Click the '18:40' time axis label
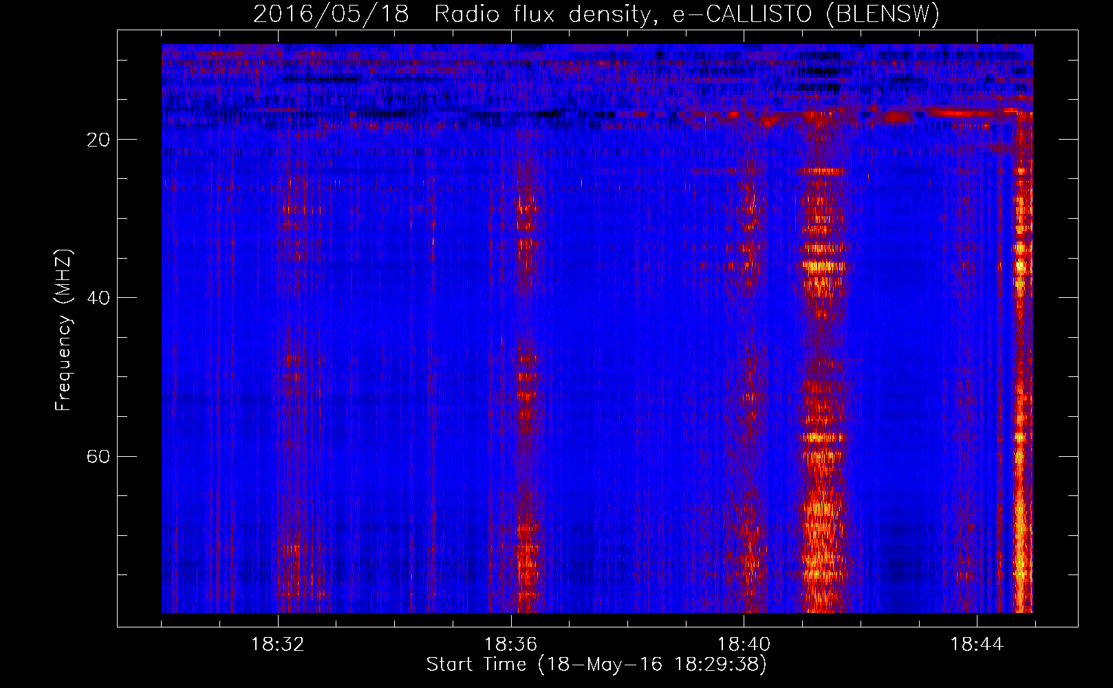Viewport: 1113px width, 688px height. coord(744,645)
